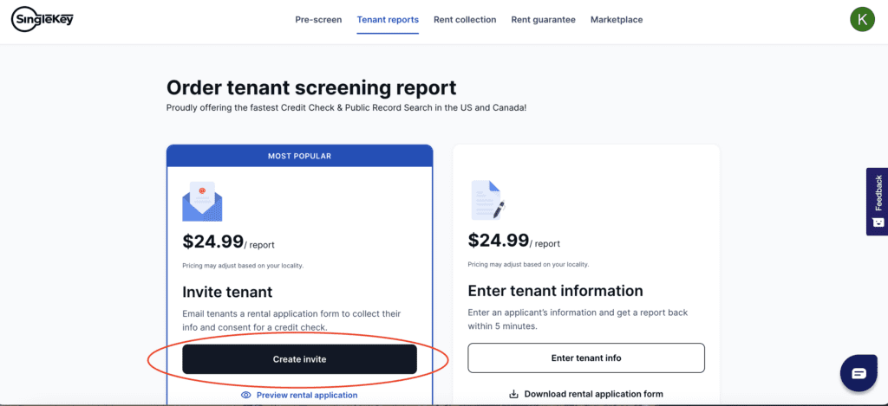Click the Most Popular banner
This screenshot has height=406, width=888.
point(299,156)
